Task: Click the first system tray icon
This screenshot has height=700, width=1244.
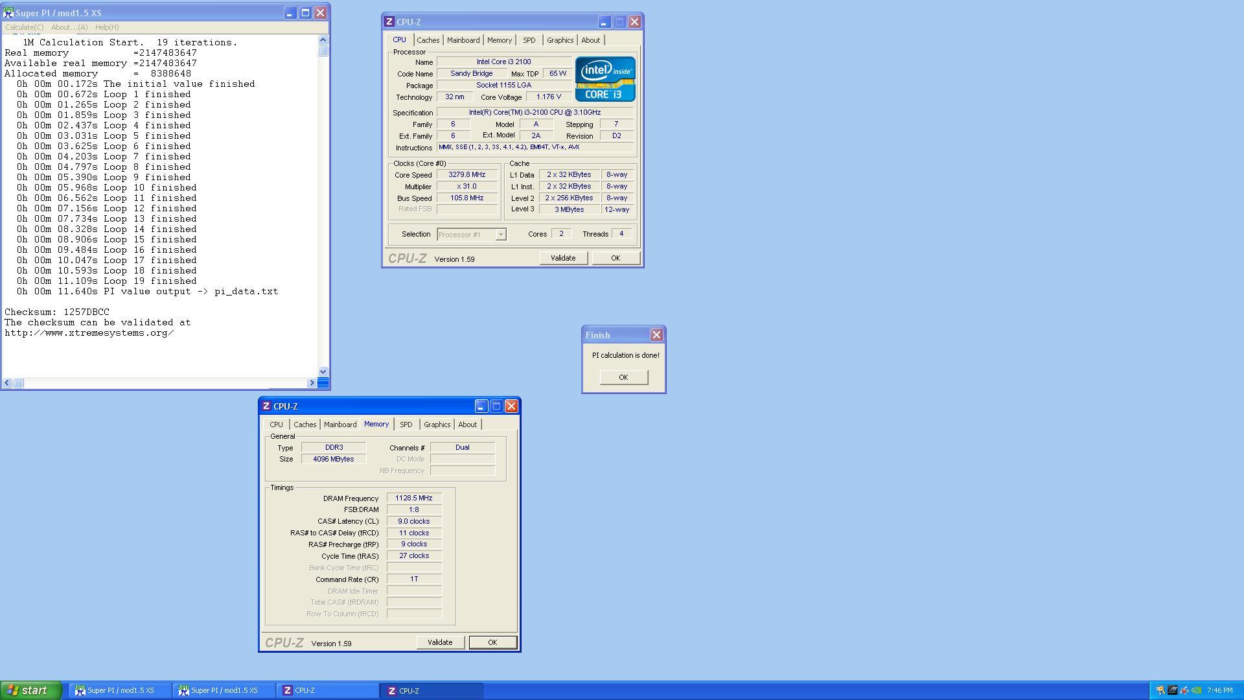Action: point(1160,691)
